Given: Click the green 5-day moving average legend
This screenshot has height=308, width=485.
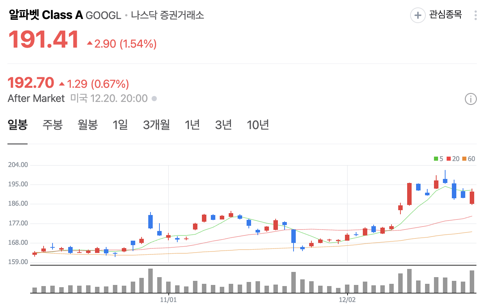Looking at the screenshot, I should click(438, 159).
